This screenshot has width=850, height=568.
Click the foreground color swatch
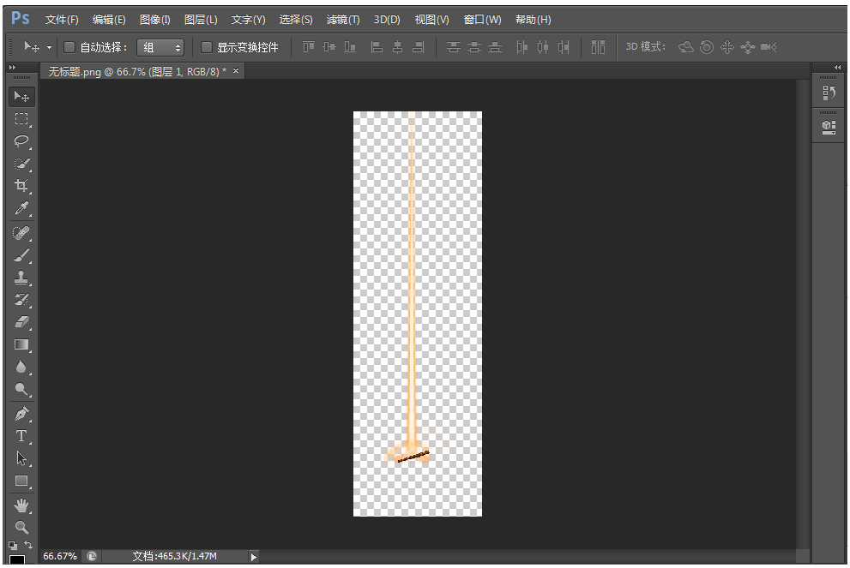16,560
